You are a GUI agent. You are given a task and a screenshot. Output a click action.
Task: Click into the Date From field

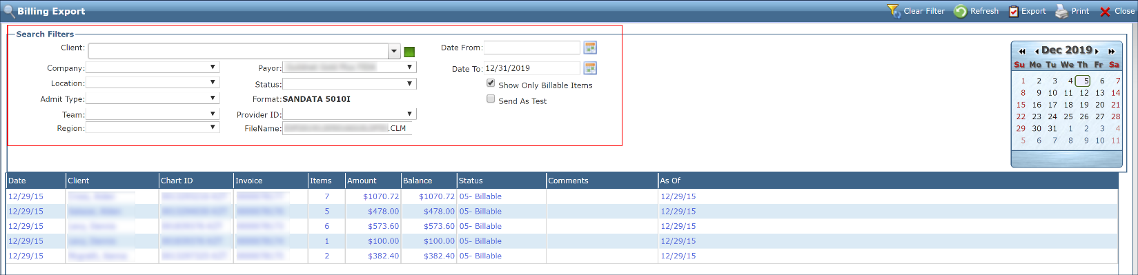(531, 48)
